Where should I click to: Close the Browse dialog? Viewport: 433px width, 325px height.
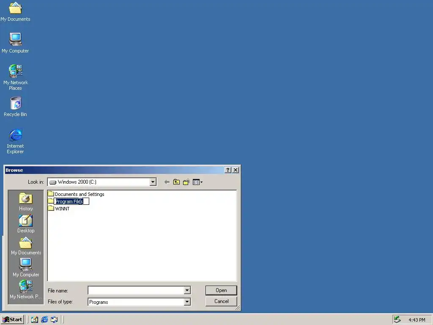pyautogui.click(x=236, y=170)
